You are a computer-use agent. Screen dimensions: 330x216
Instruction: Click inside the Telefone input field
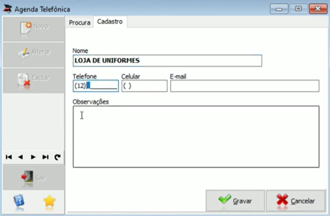96,86
